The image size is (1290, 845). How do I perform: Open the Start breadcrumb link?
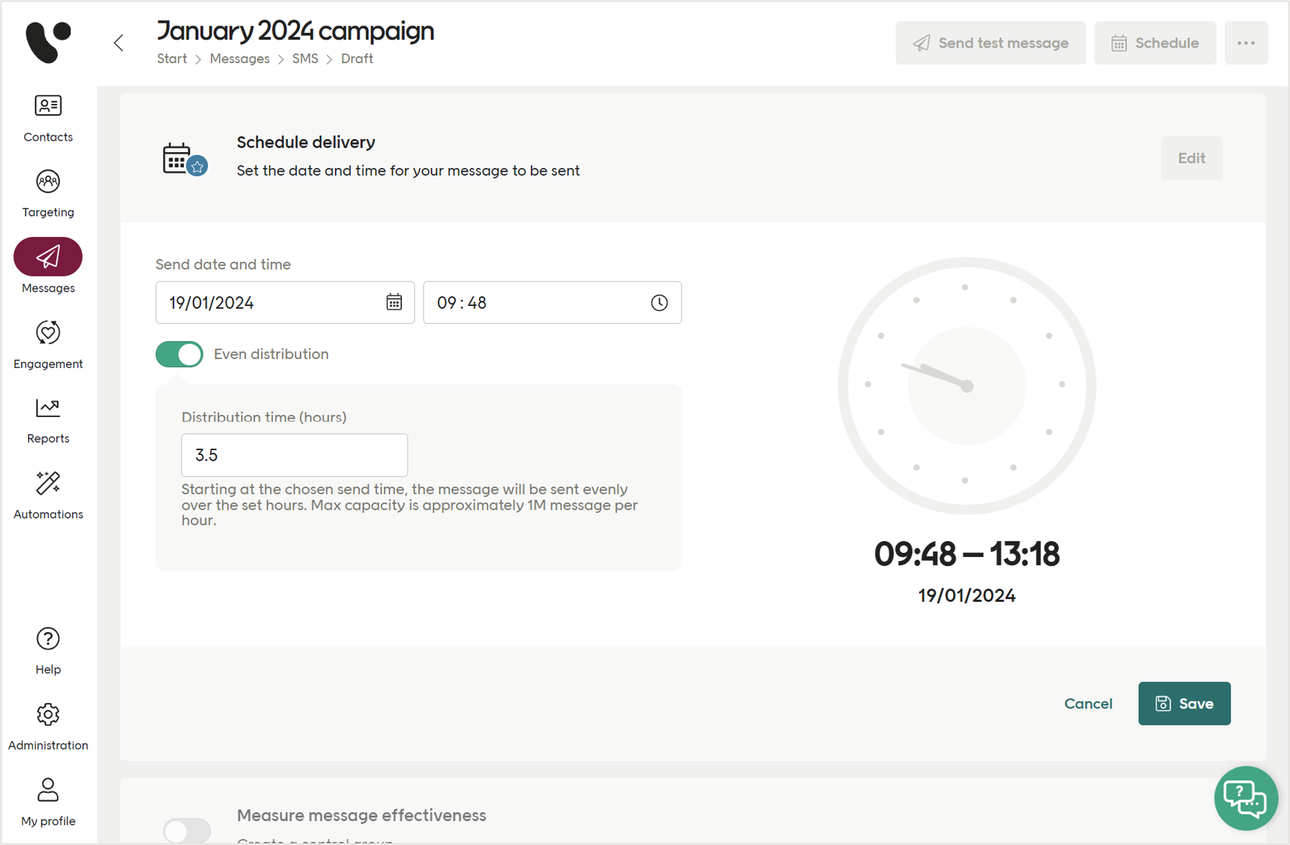coord(172,58)
